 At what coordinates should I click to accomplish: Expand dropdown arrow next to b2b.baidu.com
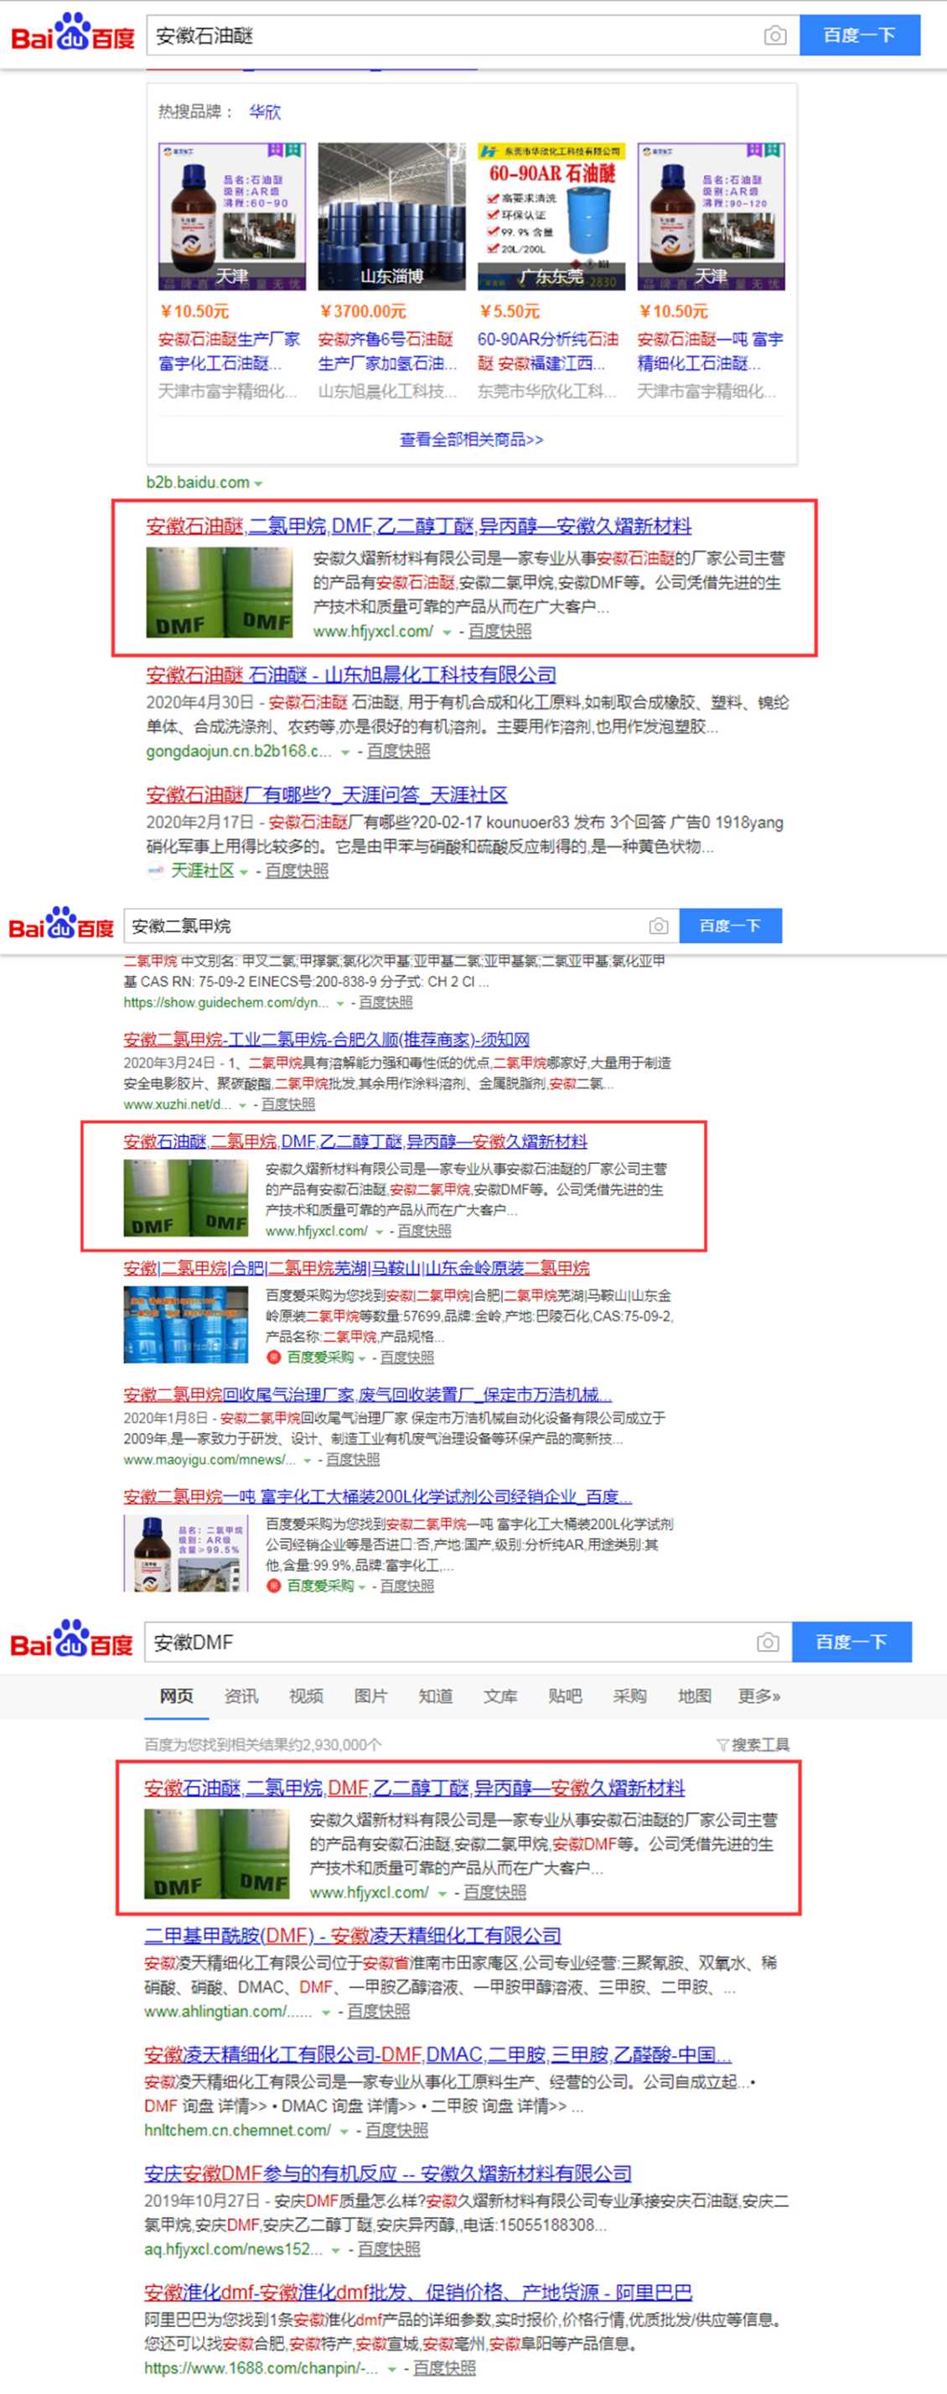(258, 484)
